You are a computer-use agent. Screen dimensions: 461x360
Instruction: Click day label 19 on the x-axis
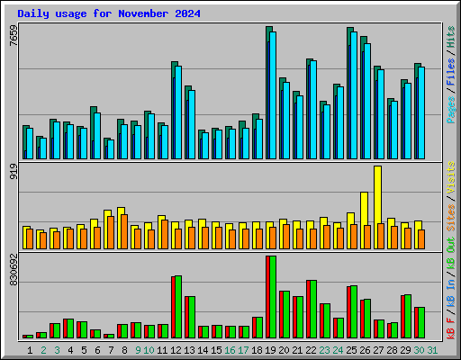[x=270, y=350]
